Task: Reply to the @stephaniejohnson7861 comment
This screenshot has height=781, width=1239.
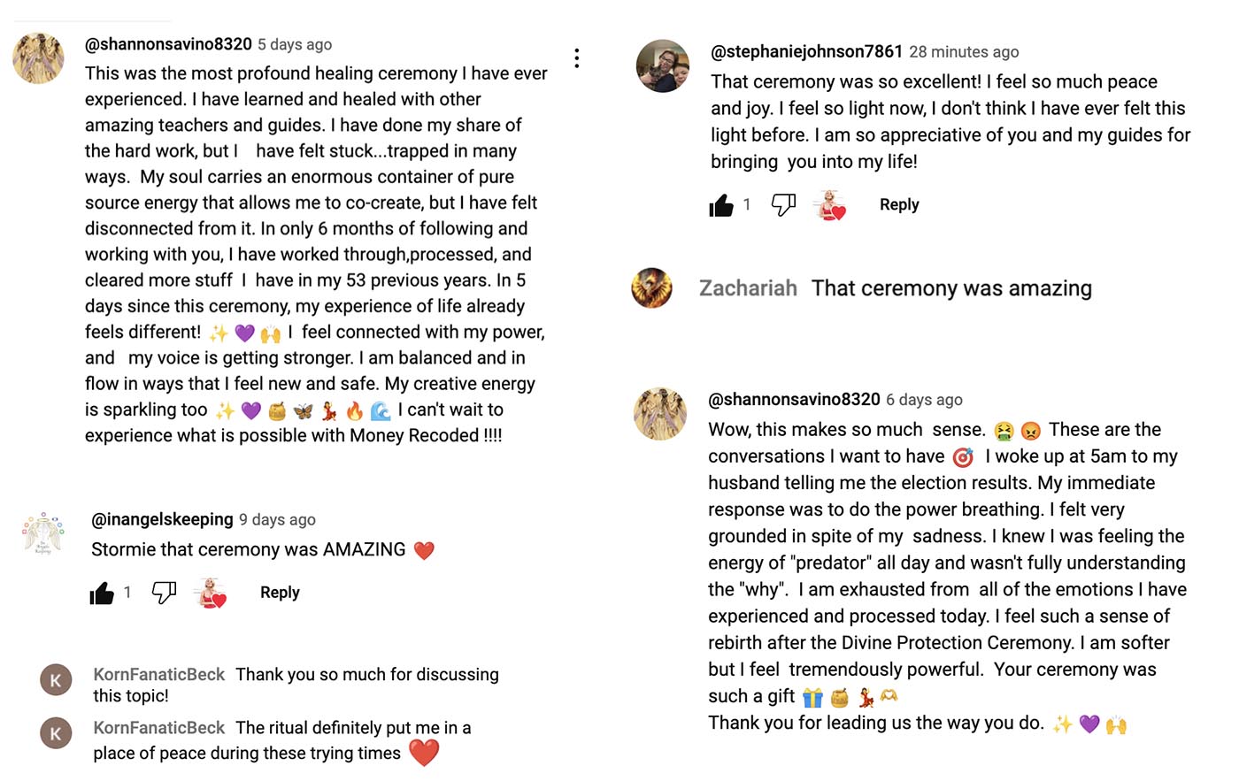Action: pos(899,205)
